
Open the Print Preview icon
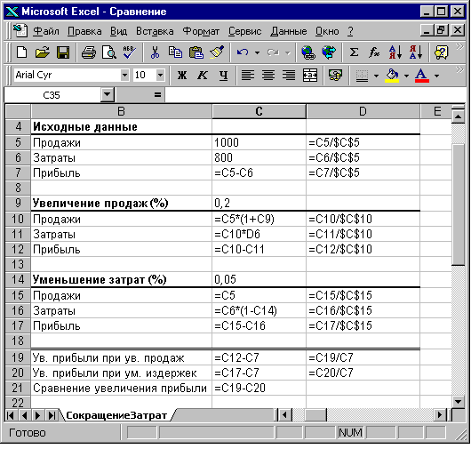click(109, 52)
